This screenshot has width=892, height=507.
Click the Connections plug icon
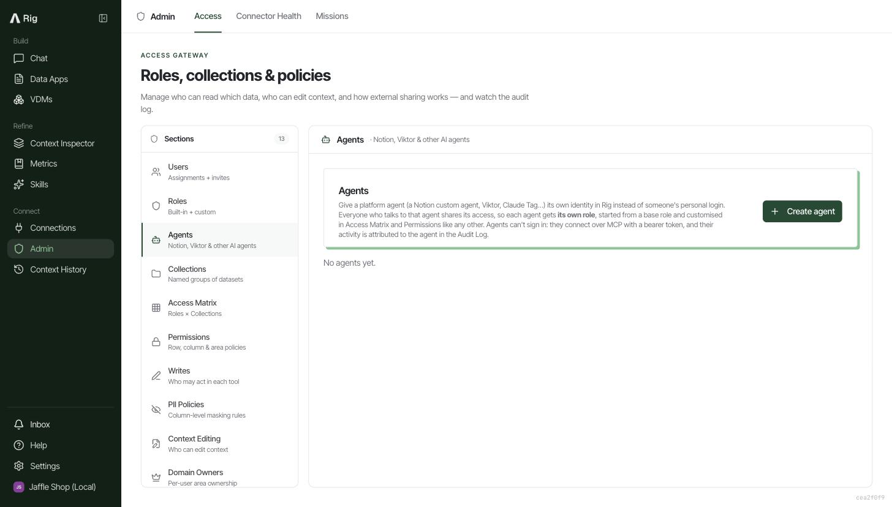(19, 228)
